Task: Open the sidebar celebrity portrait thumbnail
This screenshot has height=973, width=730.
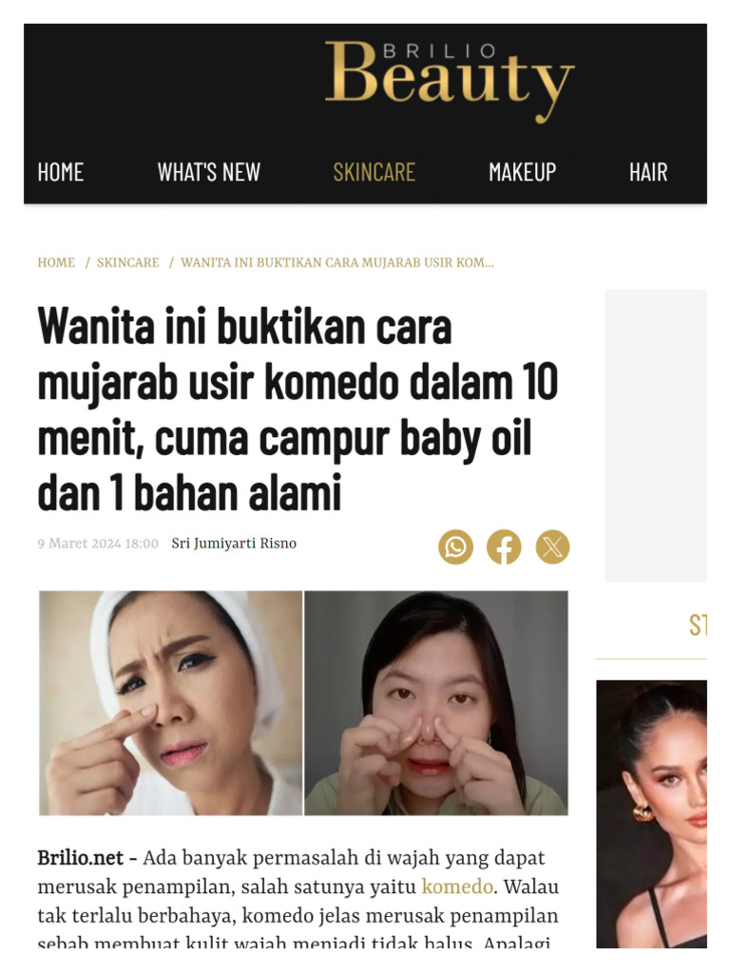Action: click(651, 813)
